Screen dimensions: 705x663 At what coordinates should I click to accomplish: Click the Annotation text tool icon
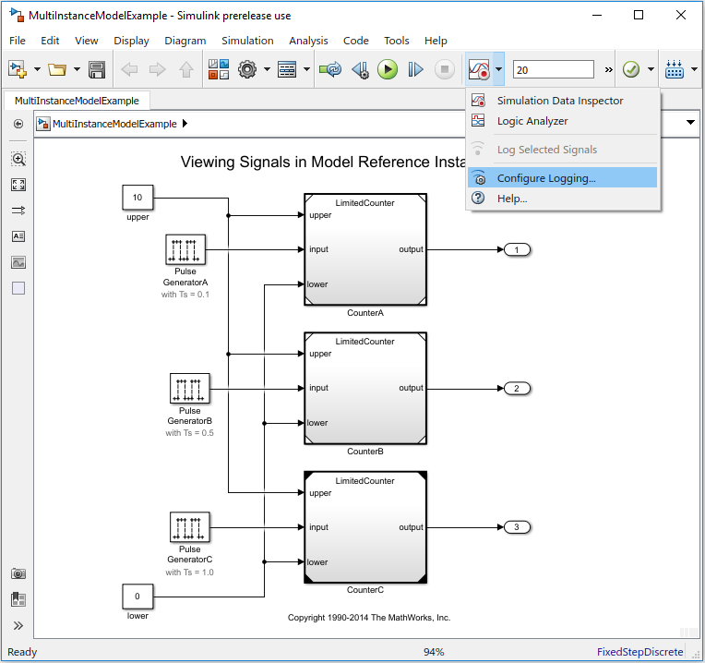click(18, 236)
